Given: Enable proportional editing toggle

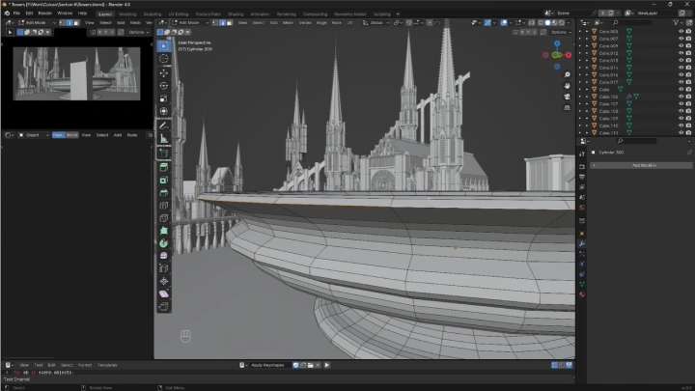Looking at the screenshot, I should (430, 22).
